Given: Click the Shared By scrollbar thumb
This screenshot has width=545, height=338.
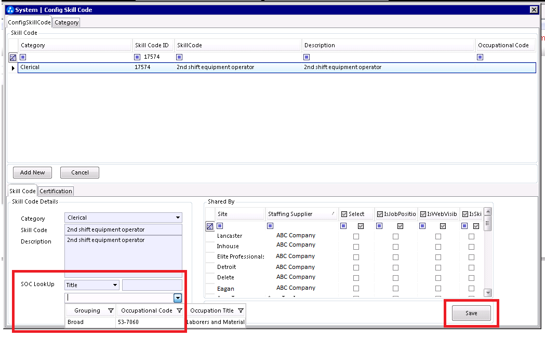Looking at the screenshot, I should [x=488, y=223].
